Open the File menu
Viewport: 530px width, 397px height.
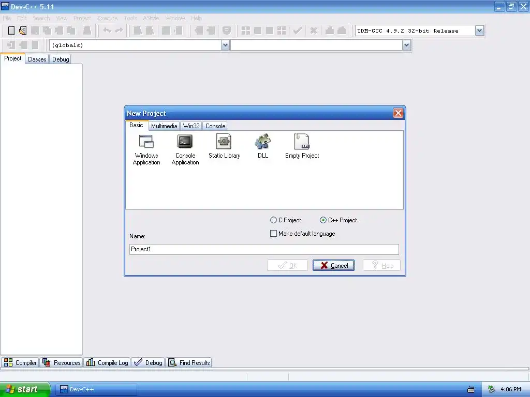[7, 18]
